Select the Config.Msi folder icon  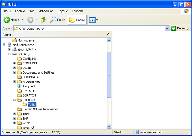[19, 59]
